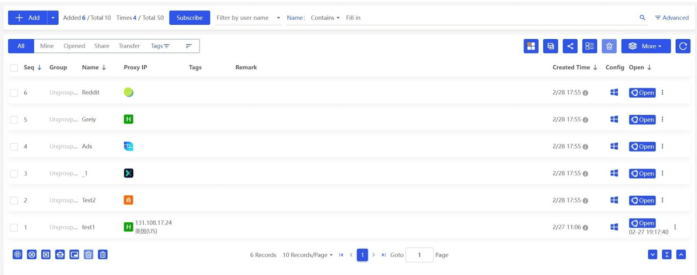This screenshot has height=275, width=697.
Task: Click the robot icon in bottom toolbar
Action: pos(60,255)
